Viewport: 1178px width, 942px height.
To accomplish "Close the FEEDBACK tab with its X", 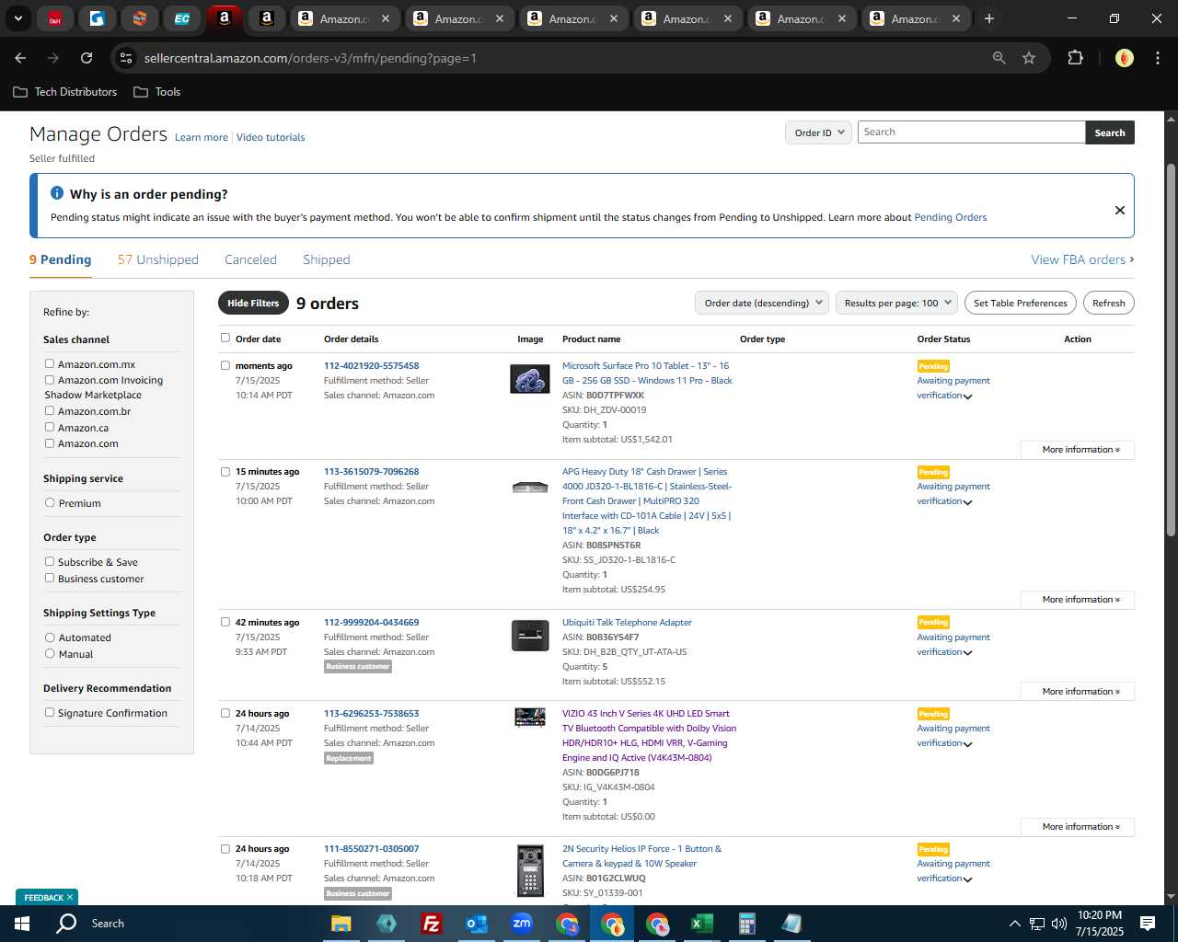I will (69, 897).
